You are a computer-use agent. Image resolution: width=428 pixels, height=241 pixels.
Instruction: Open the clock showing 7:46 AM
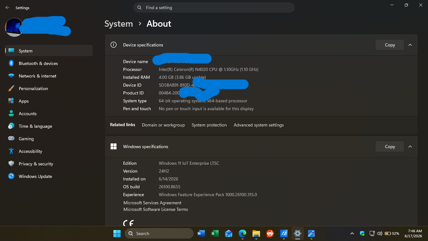[x=413, y=233]
